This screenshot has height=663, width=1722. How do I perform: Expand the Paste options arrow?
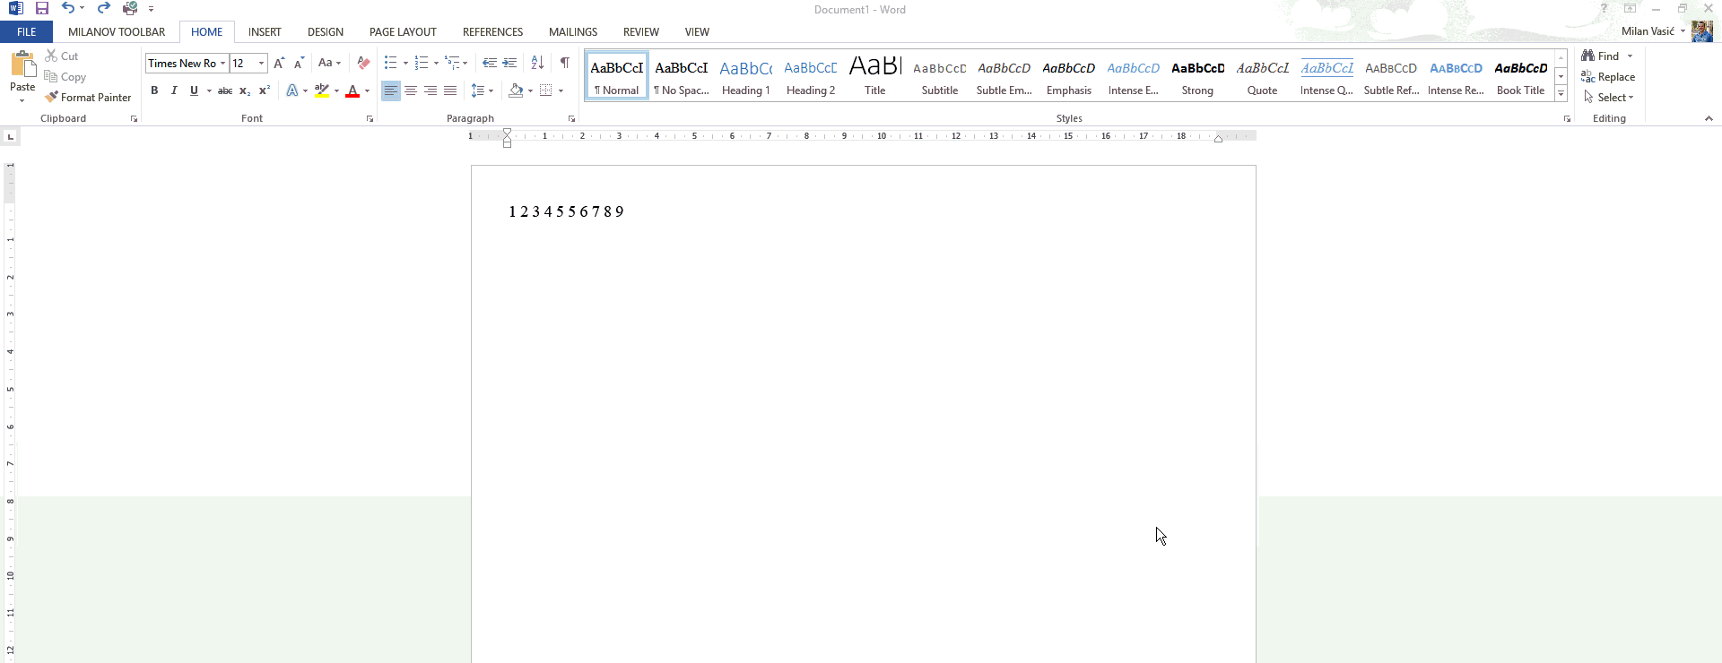click(x=22, y=100)
